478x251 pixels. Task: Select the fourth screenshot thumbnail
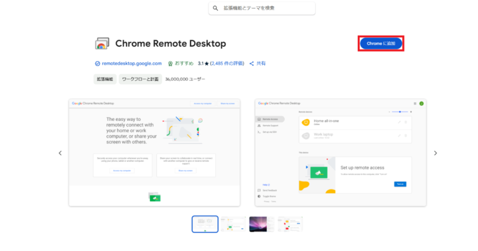pos(289,224)
